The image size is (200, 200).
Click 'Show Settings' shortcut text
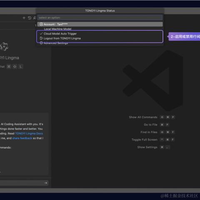pyautogui.click(x=147, y=147)
